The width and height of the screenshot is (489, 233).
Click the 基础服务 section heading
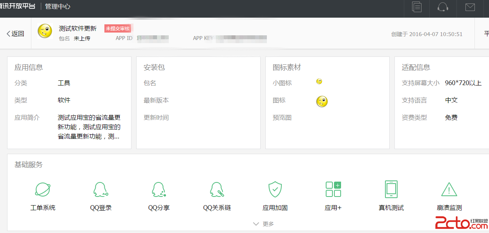pos(29,165)
